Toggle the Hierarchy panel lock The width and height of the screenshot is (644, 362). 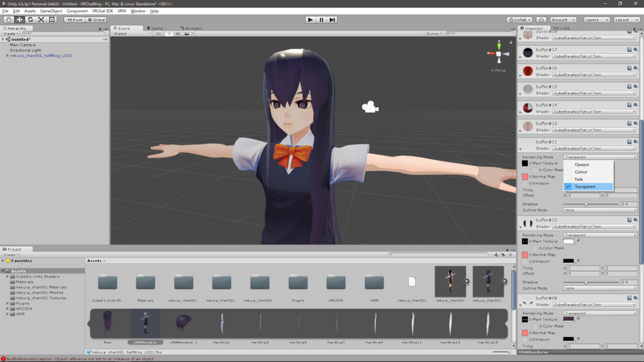point(100,29)
